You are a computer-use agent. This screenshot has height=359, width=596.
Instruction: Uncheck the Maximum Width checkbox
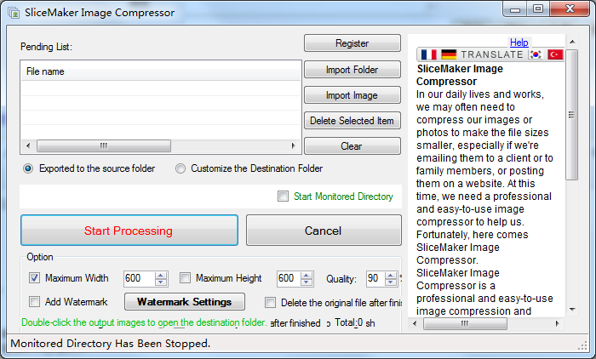click(x=35, y=278)
